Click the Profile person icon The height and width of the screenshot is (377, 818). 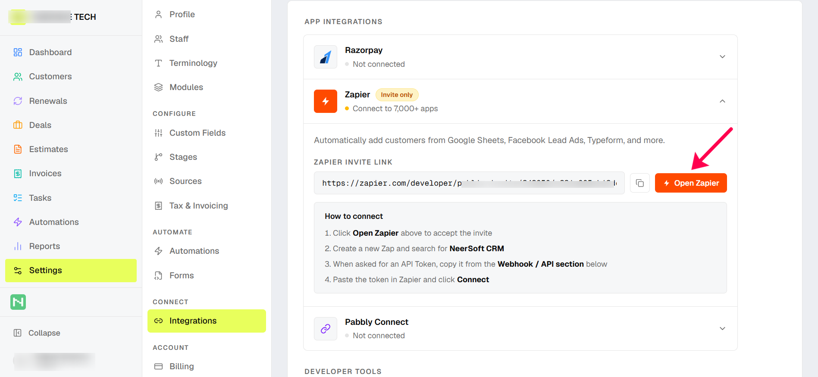point(158,15)
